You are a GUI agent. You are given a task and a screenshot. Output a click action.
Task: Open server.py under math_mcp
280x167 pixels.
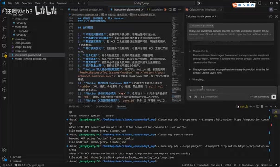(21, 35)
